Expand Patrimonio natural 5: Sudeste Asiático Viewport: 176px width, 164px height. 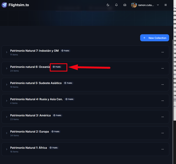[x=7, y=84]
